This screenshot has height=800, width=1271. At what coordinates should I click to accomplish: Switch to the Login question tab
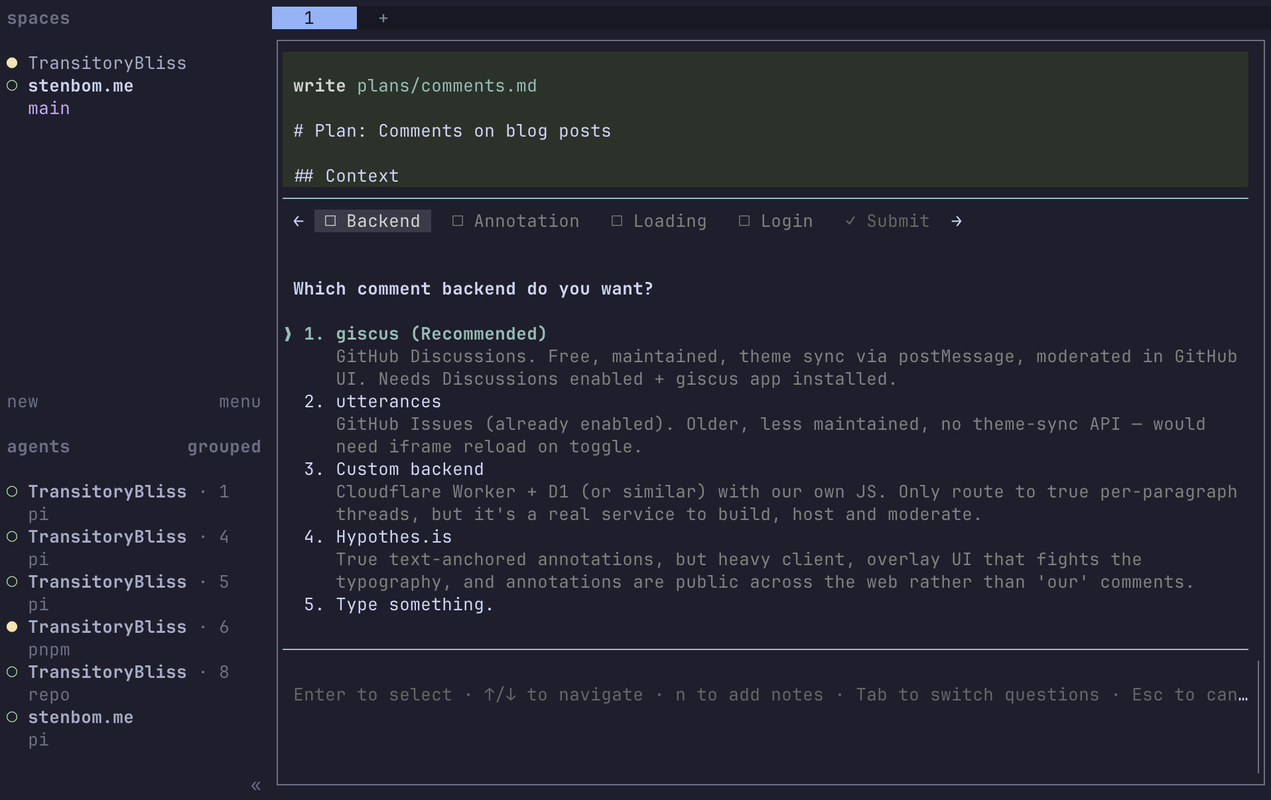click(x=776, y=222)
